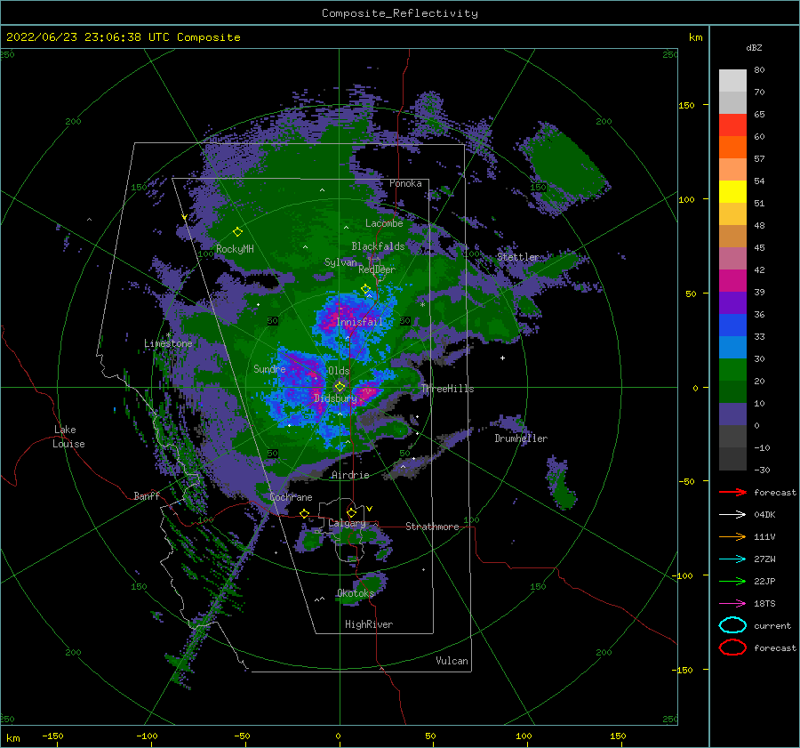Click the yellow diamond marker below Cochrane

tap(305, 513)
